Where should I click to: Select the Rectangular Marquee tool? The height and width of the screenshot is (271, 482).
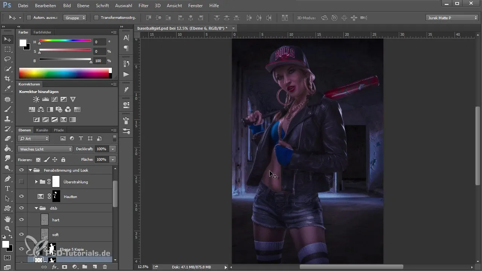pos(8,49)
